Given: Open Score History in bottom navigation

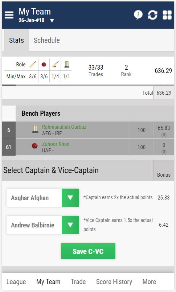Looking at the screenshot, I should point(114,281).
